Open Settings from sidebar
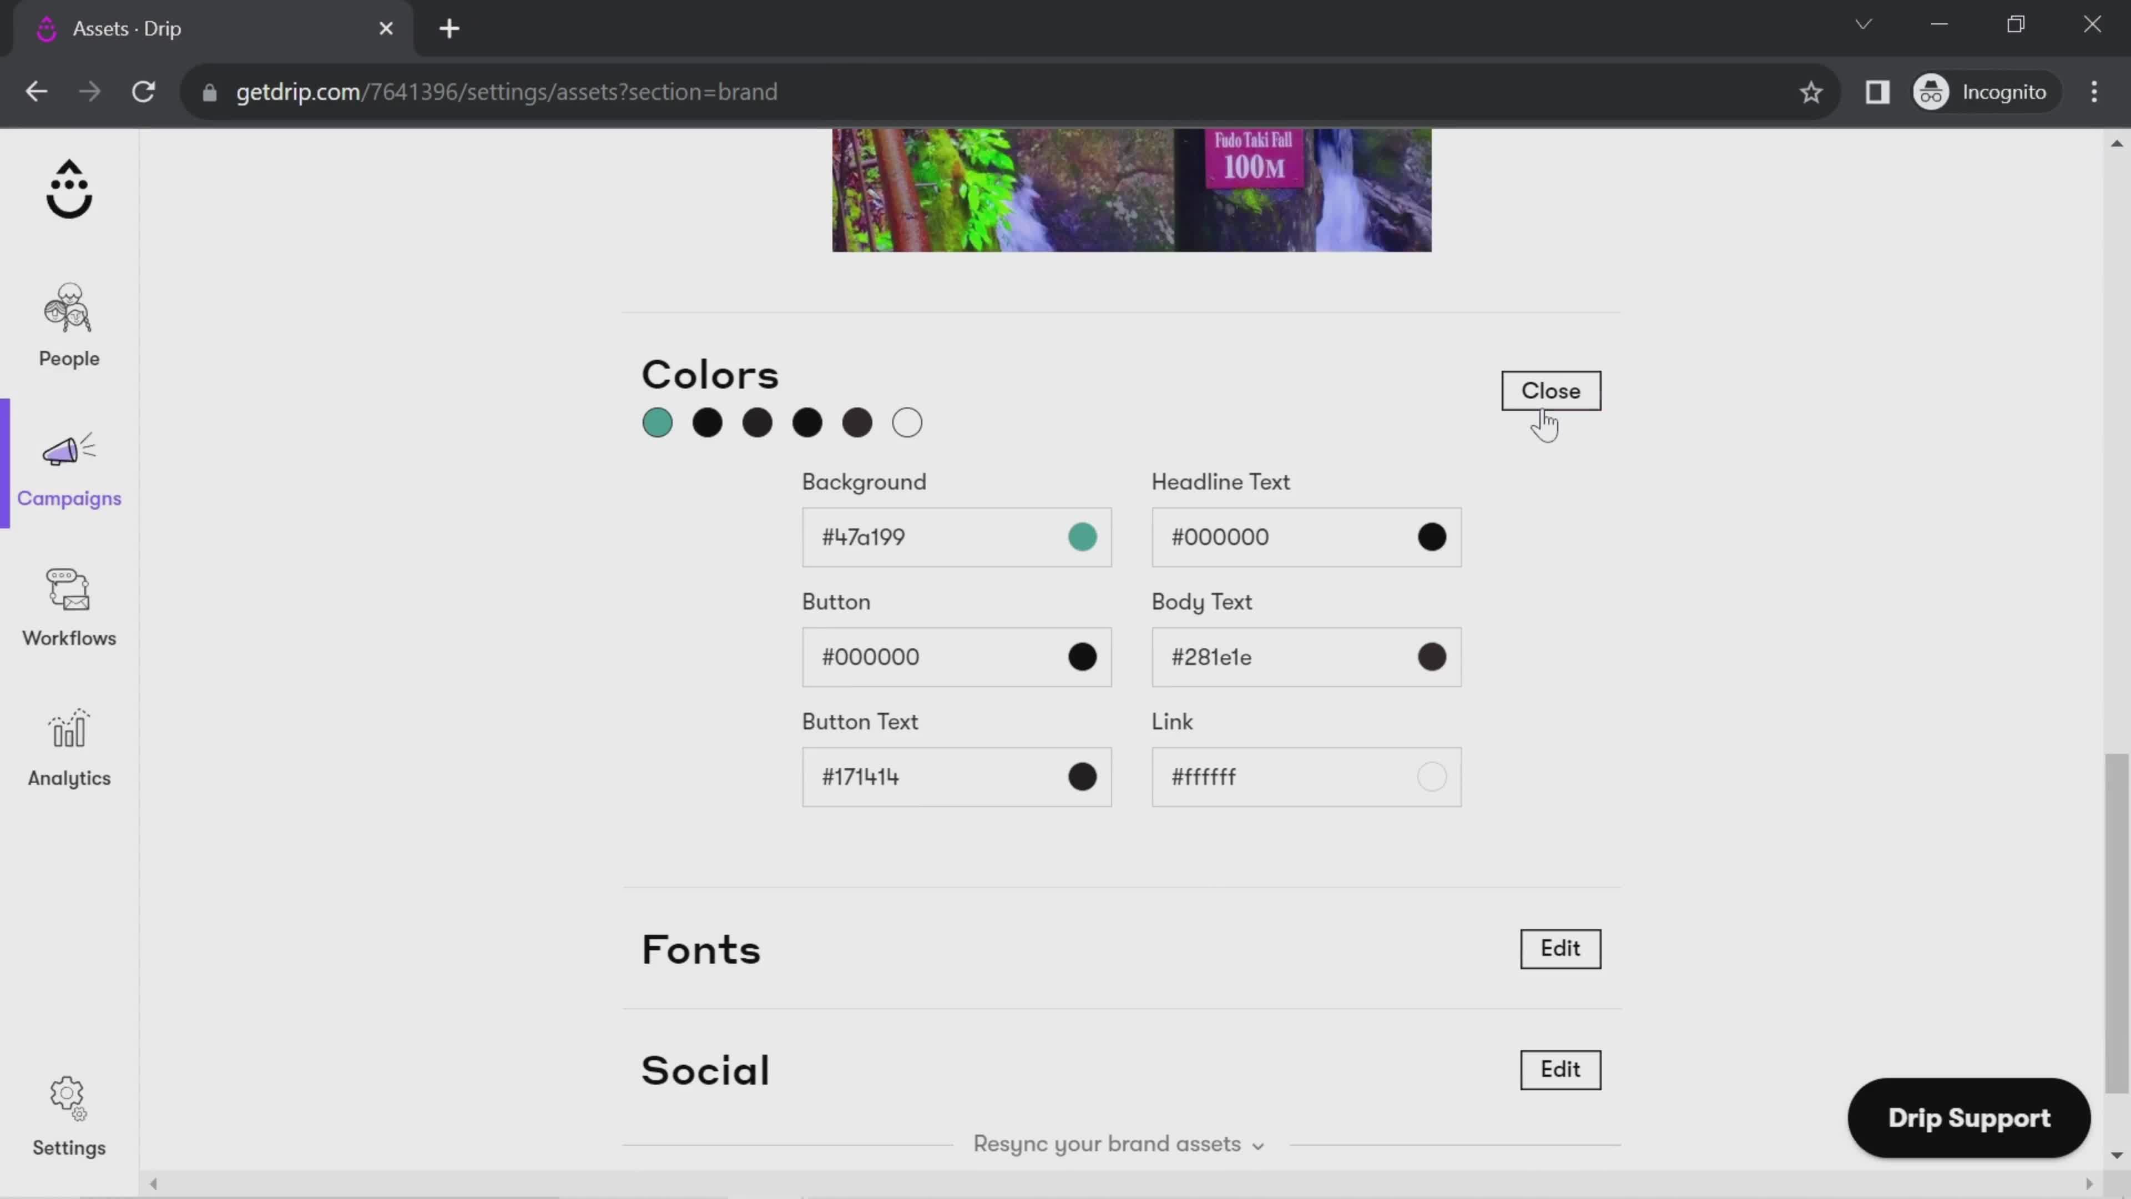Image resolution: width=2131 pixels, height=1199 pixels. (69, 1116)
